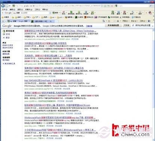The width and height of the screenshot is (155, 141).
Task: Click the browser Forward arrow button
Action: click(7, 6)
